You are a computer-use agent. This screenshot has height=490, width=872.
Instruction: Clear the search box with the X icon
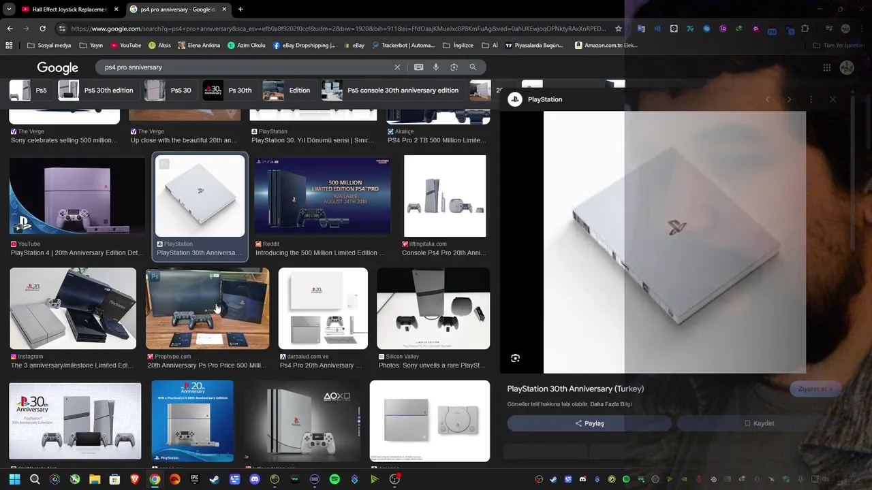click(397, 67)
